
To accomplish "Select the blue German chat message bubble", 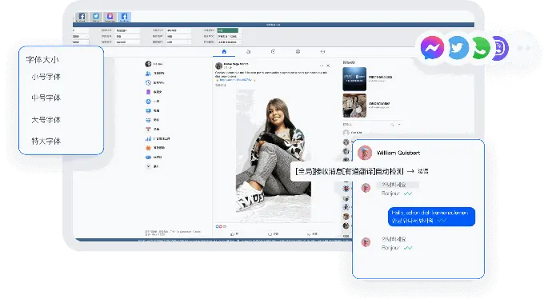I will 432,217.
